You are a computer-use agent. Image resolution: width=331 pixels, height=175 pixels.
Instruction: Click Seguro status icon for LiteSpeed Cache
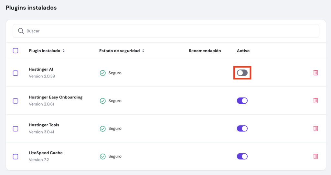tap(103, 157)
